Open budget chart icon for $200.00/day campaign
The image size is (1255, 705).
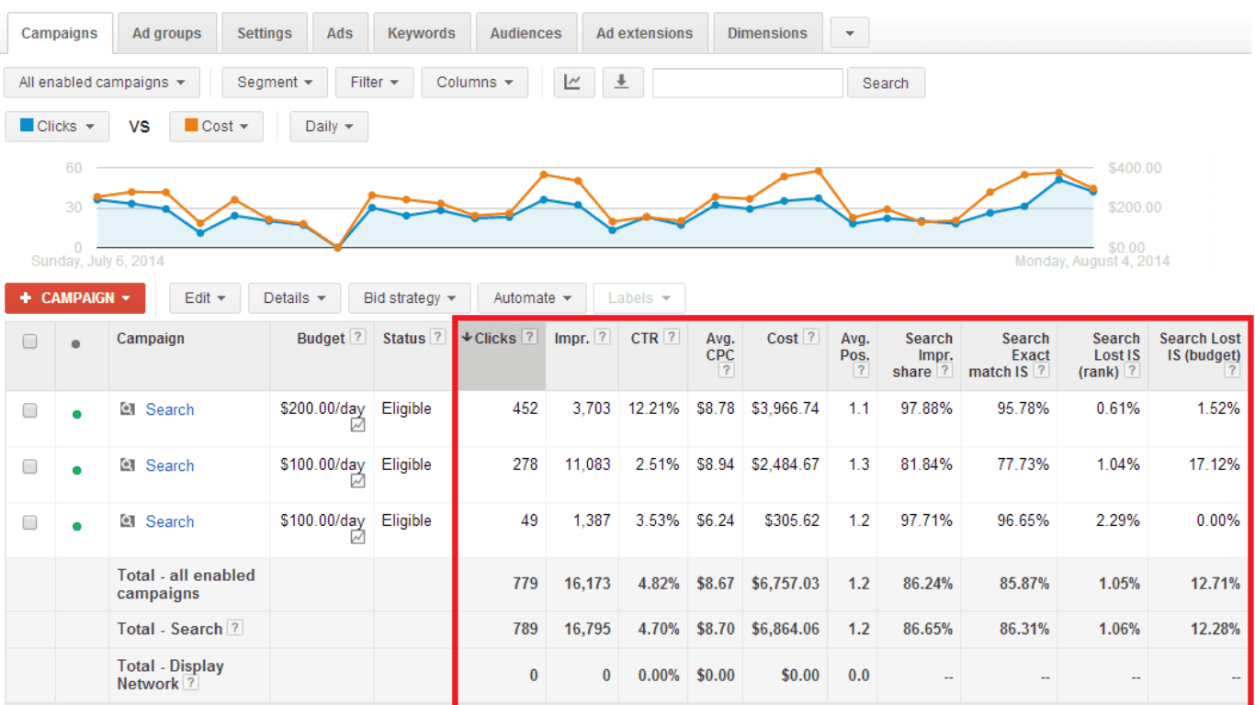[x=357, y=425]
